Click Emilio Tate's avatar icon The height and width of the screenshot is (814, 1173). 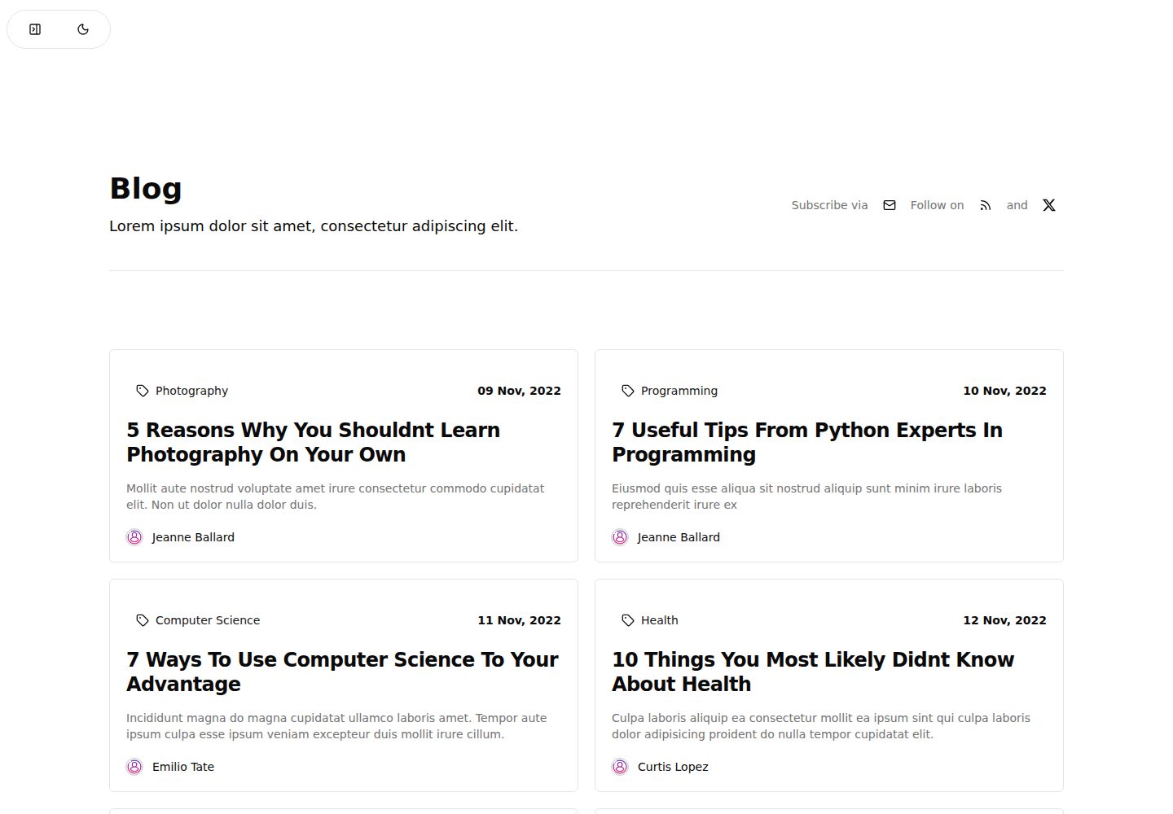(x=134, y=767)
